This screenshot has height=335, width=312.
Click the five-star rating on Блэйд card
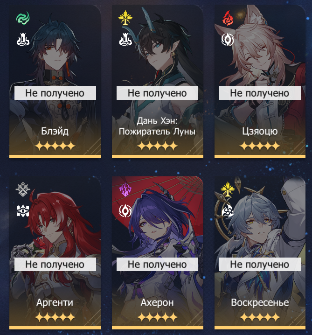(55, 147)
